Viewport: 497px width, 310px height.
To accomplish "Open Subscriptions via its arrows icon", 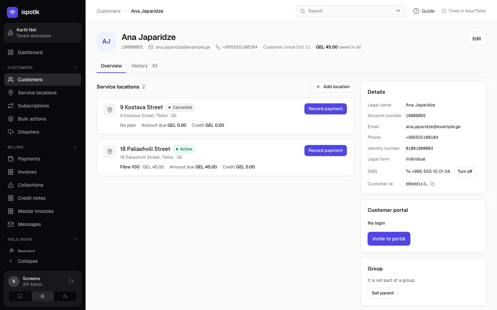I will point(11,106).
